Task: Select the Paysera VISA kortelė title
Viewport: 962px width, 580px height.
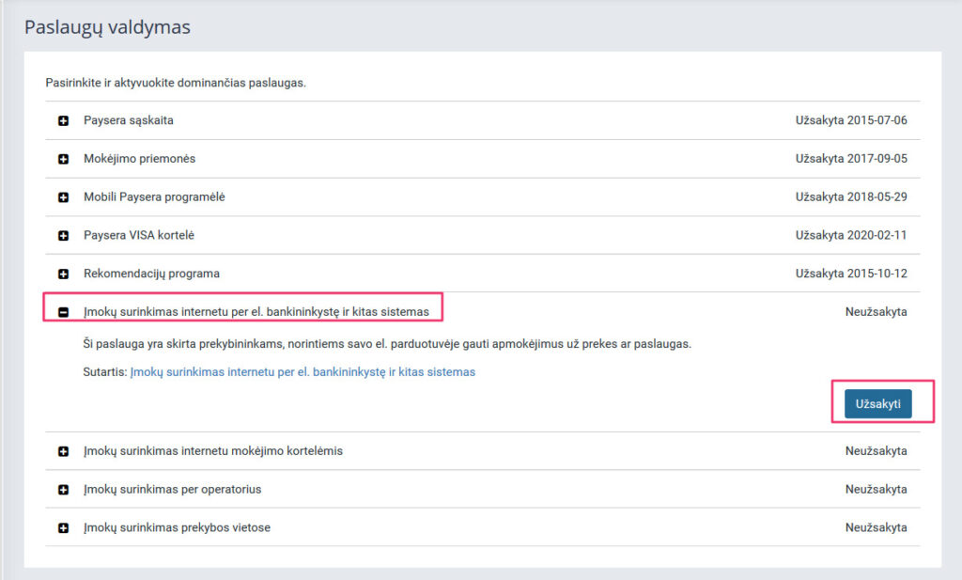Action: tap(139, 235)
